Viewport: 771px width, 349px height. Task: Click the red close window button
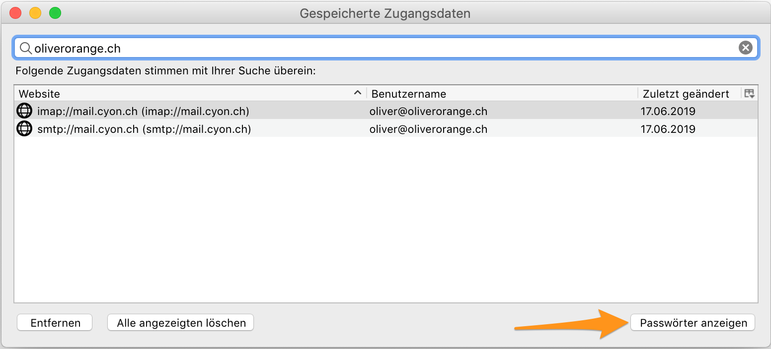coord(15,13)
